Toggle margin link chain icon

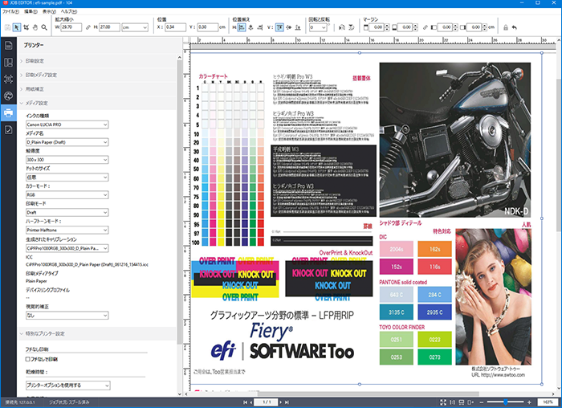click(425, 27)
